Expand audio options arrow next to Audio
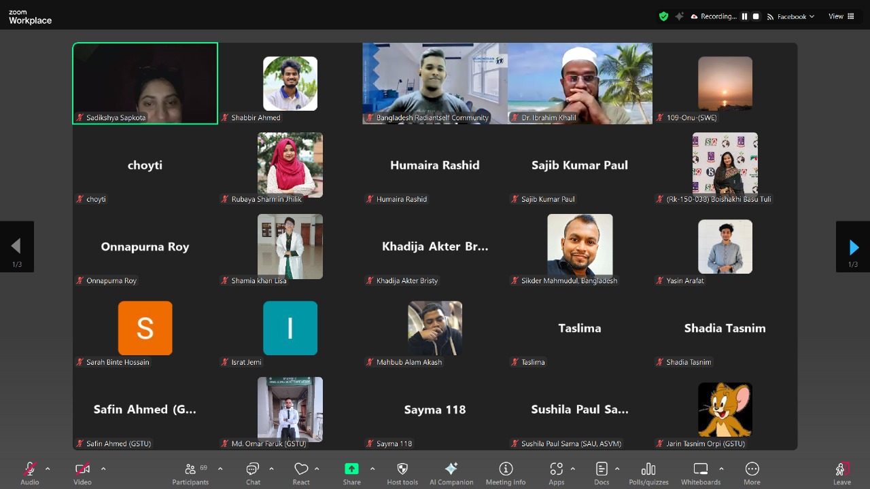This screenshot has width=870, height=489. pos(48,469)
